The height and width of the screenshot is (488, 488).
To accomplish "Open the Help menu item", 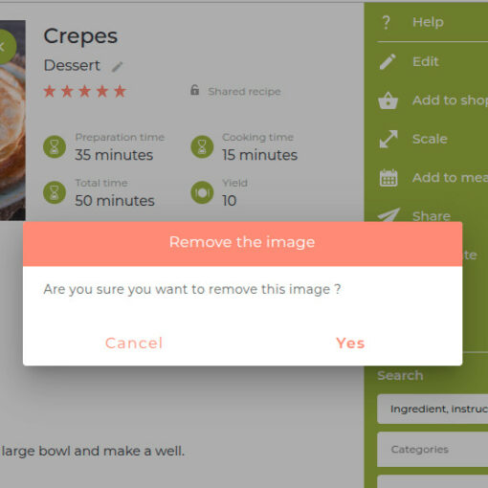I will coord(428,22).
